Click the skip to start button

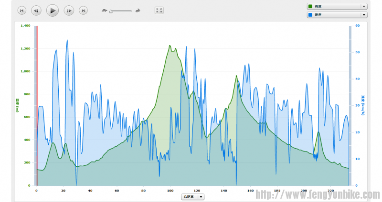pos(21,10)
